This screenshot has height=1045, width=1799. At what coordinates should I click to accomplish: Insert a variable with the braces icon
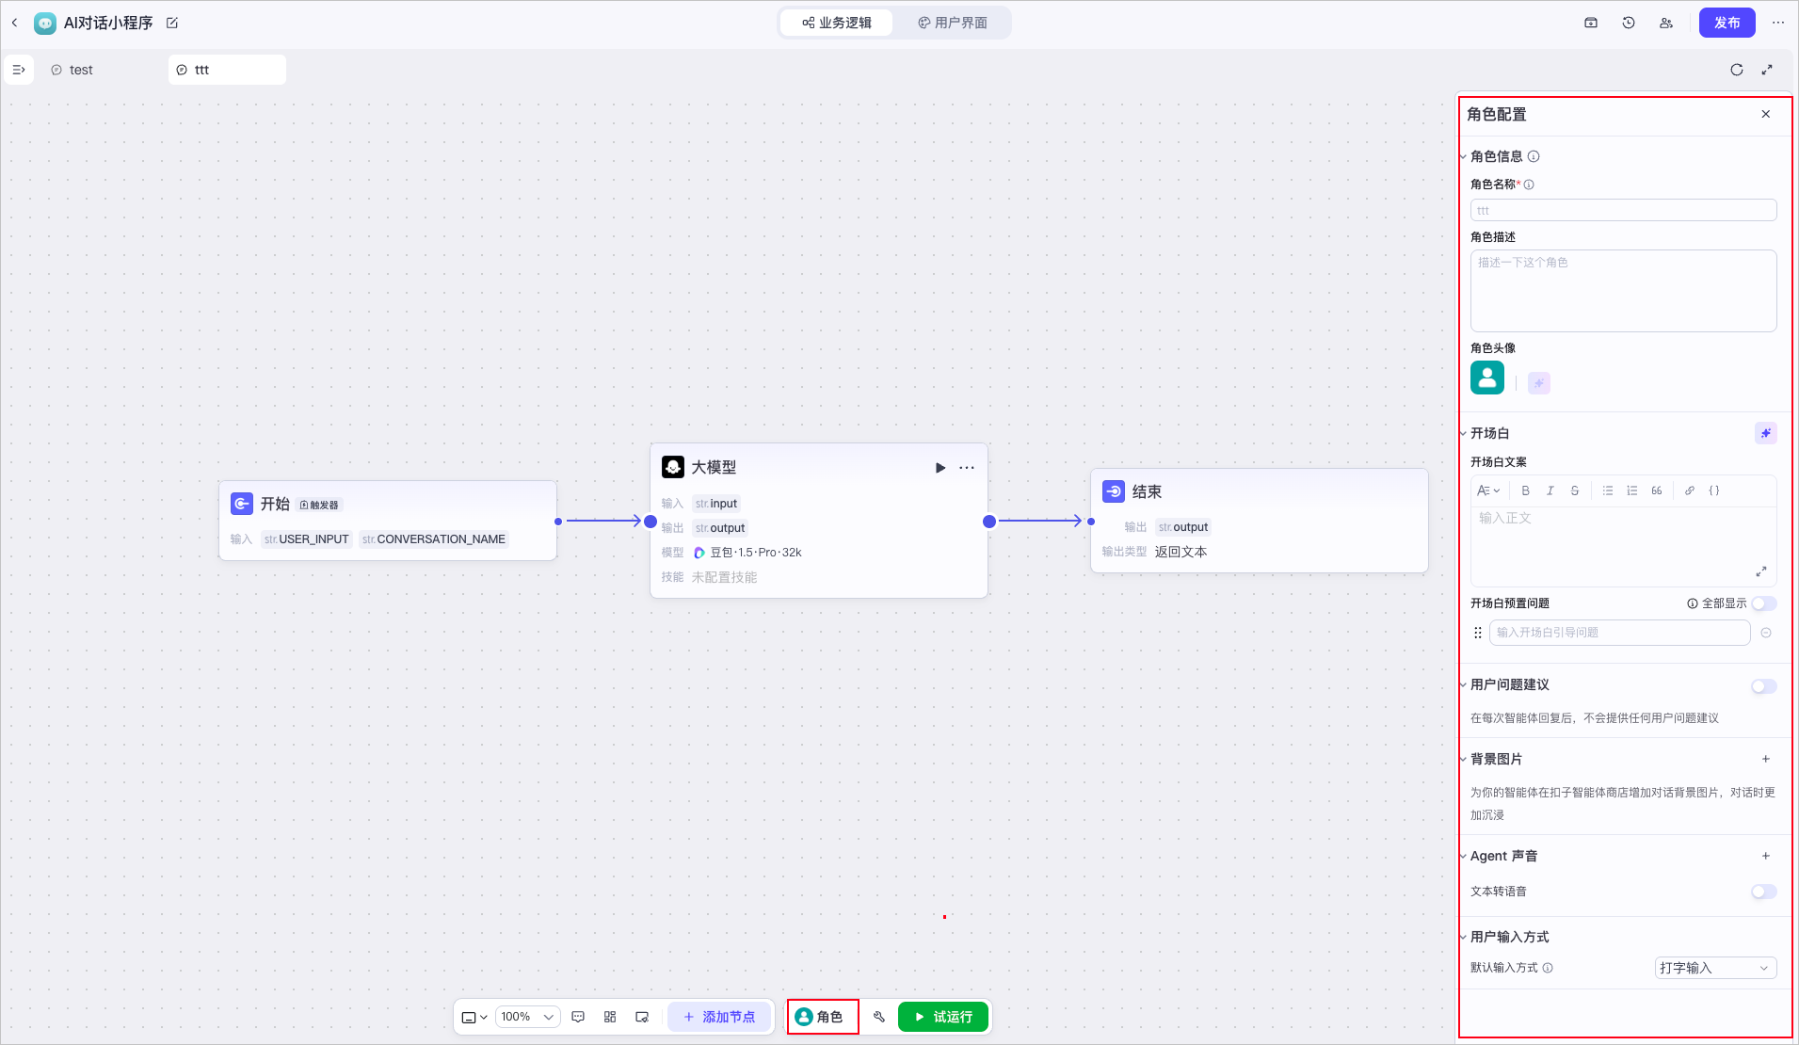pyautogui.click(x=1714, y=490)
